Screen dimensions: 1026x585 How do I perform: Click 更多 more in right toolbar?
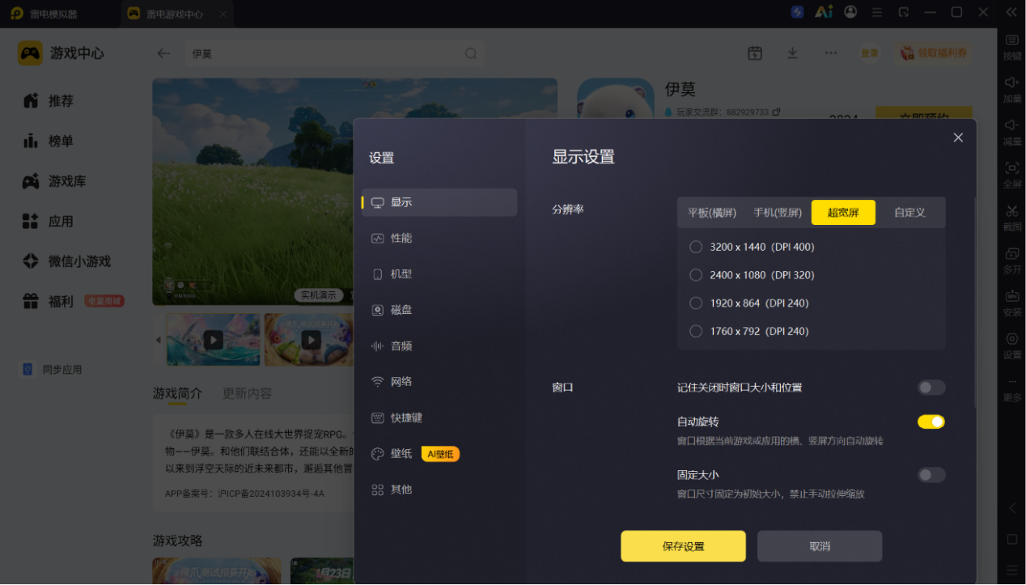1012,389
